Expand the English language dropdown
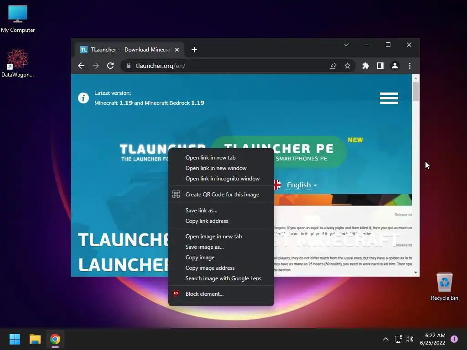The width and height of the screenshot is (467, 350). [302, 185]
